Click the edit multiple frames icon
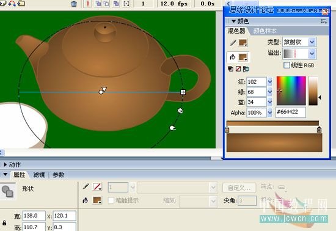336x231 pixels. 116,4
